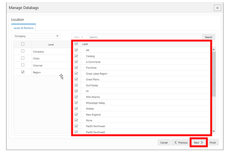The height and width of the screenshot is (152, 226).
Task: Uncheck the Mid-Atlantic checkbox
Action: point(76,97)
